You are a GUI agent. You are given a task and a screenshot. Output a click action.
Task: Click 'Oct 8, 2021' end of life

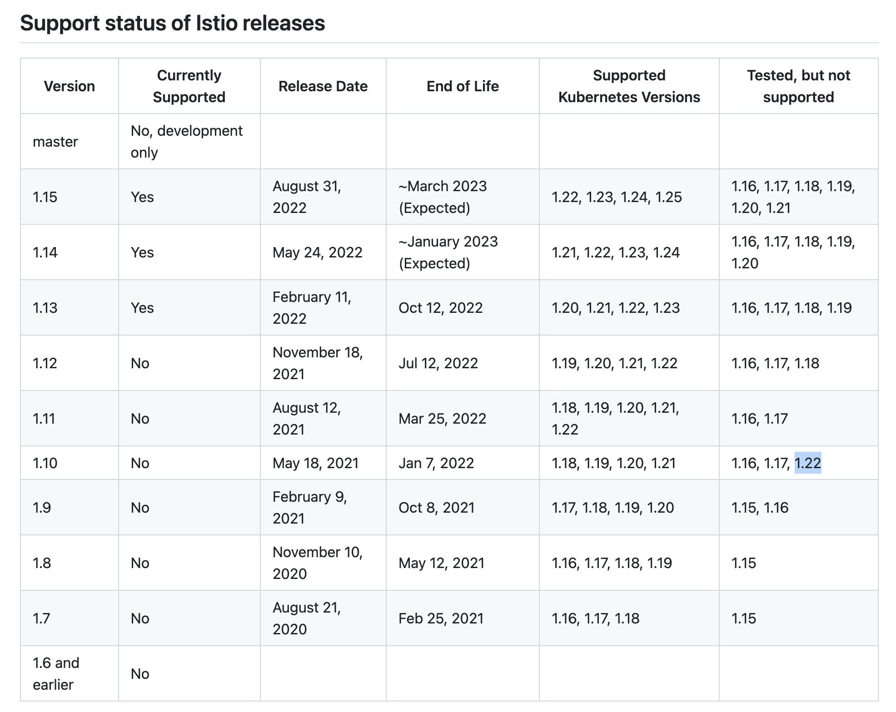[463, 507]
